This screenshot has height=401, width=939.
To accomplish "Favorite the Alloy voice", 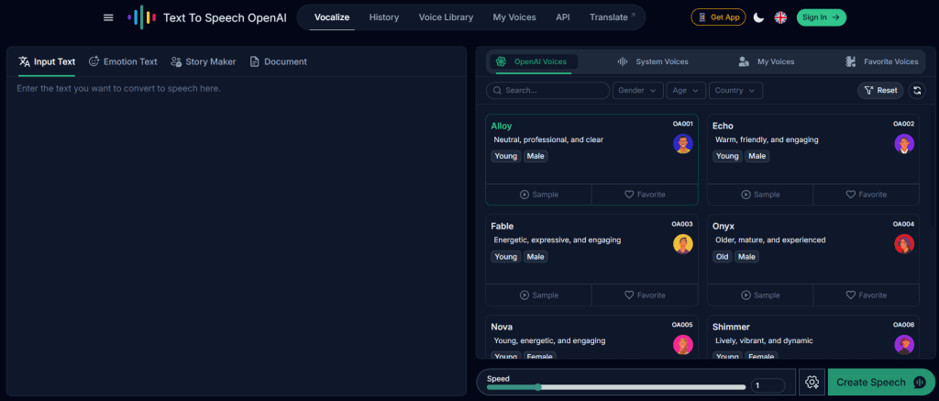I will (645, 195).
